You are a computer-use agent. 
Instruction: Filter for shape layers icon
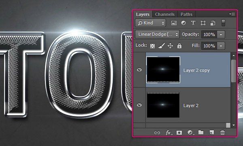(x=203, y=23)
